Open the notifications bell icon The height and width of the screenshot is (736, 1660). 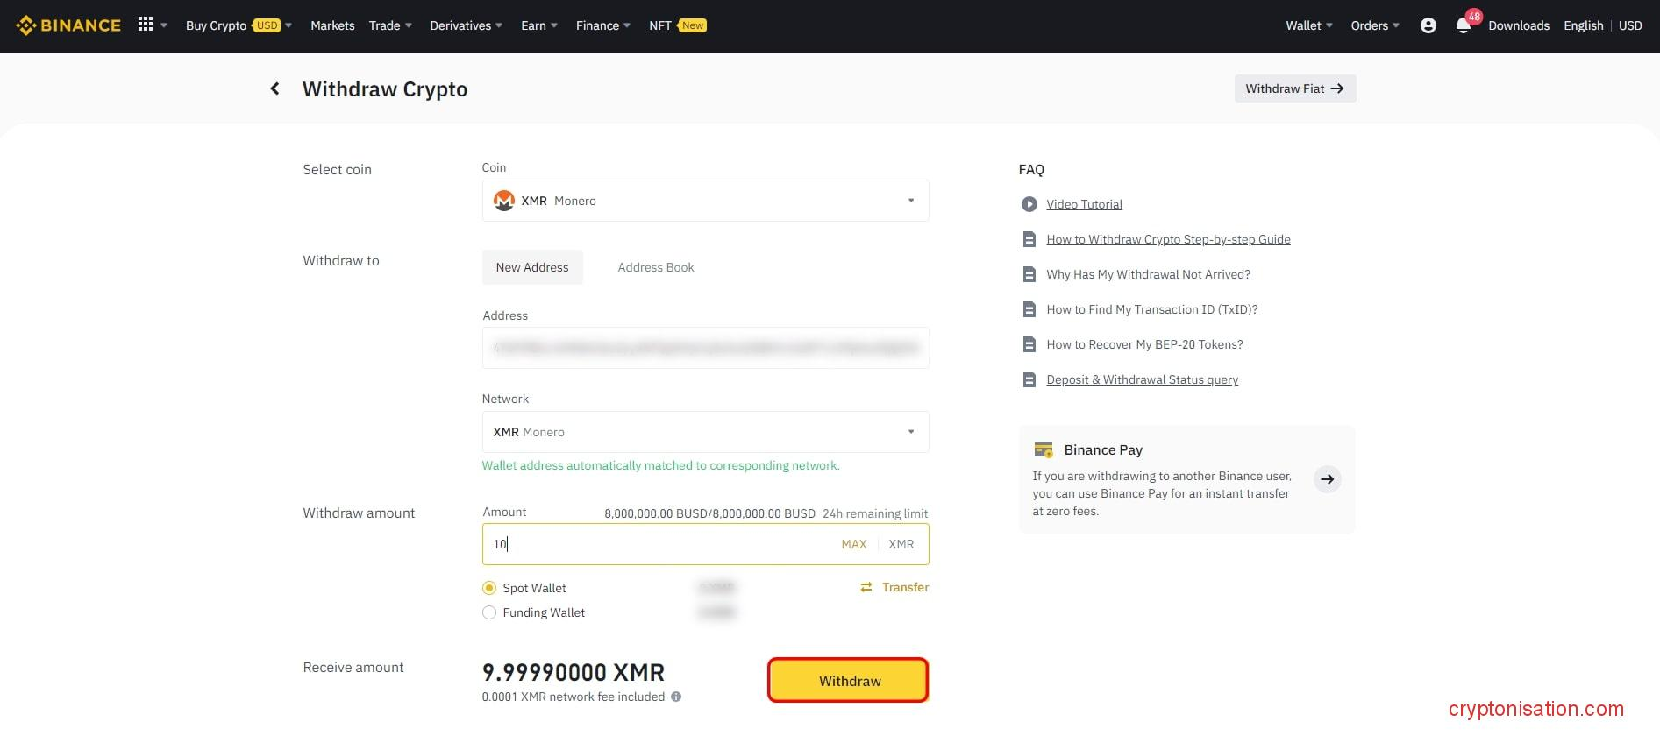(1463, 26)
